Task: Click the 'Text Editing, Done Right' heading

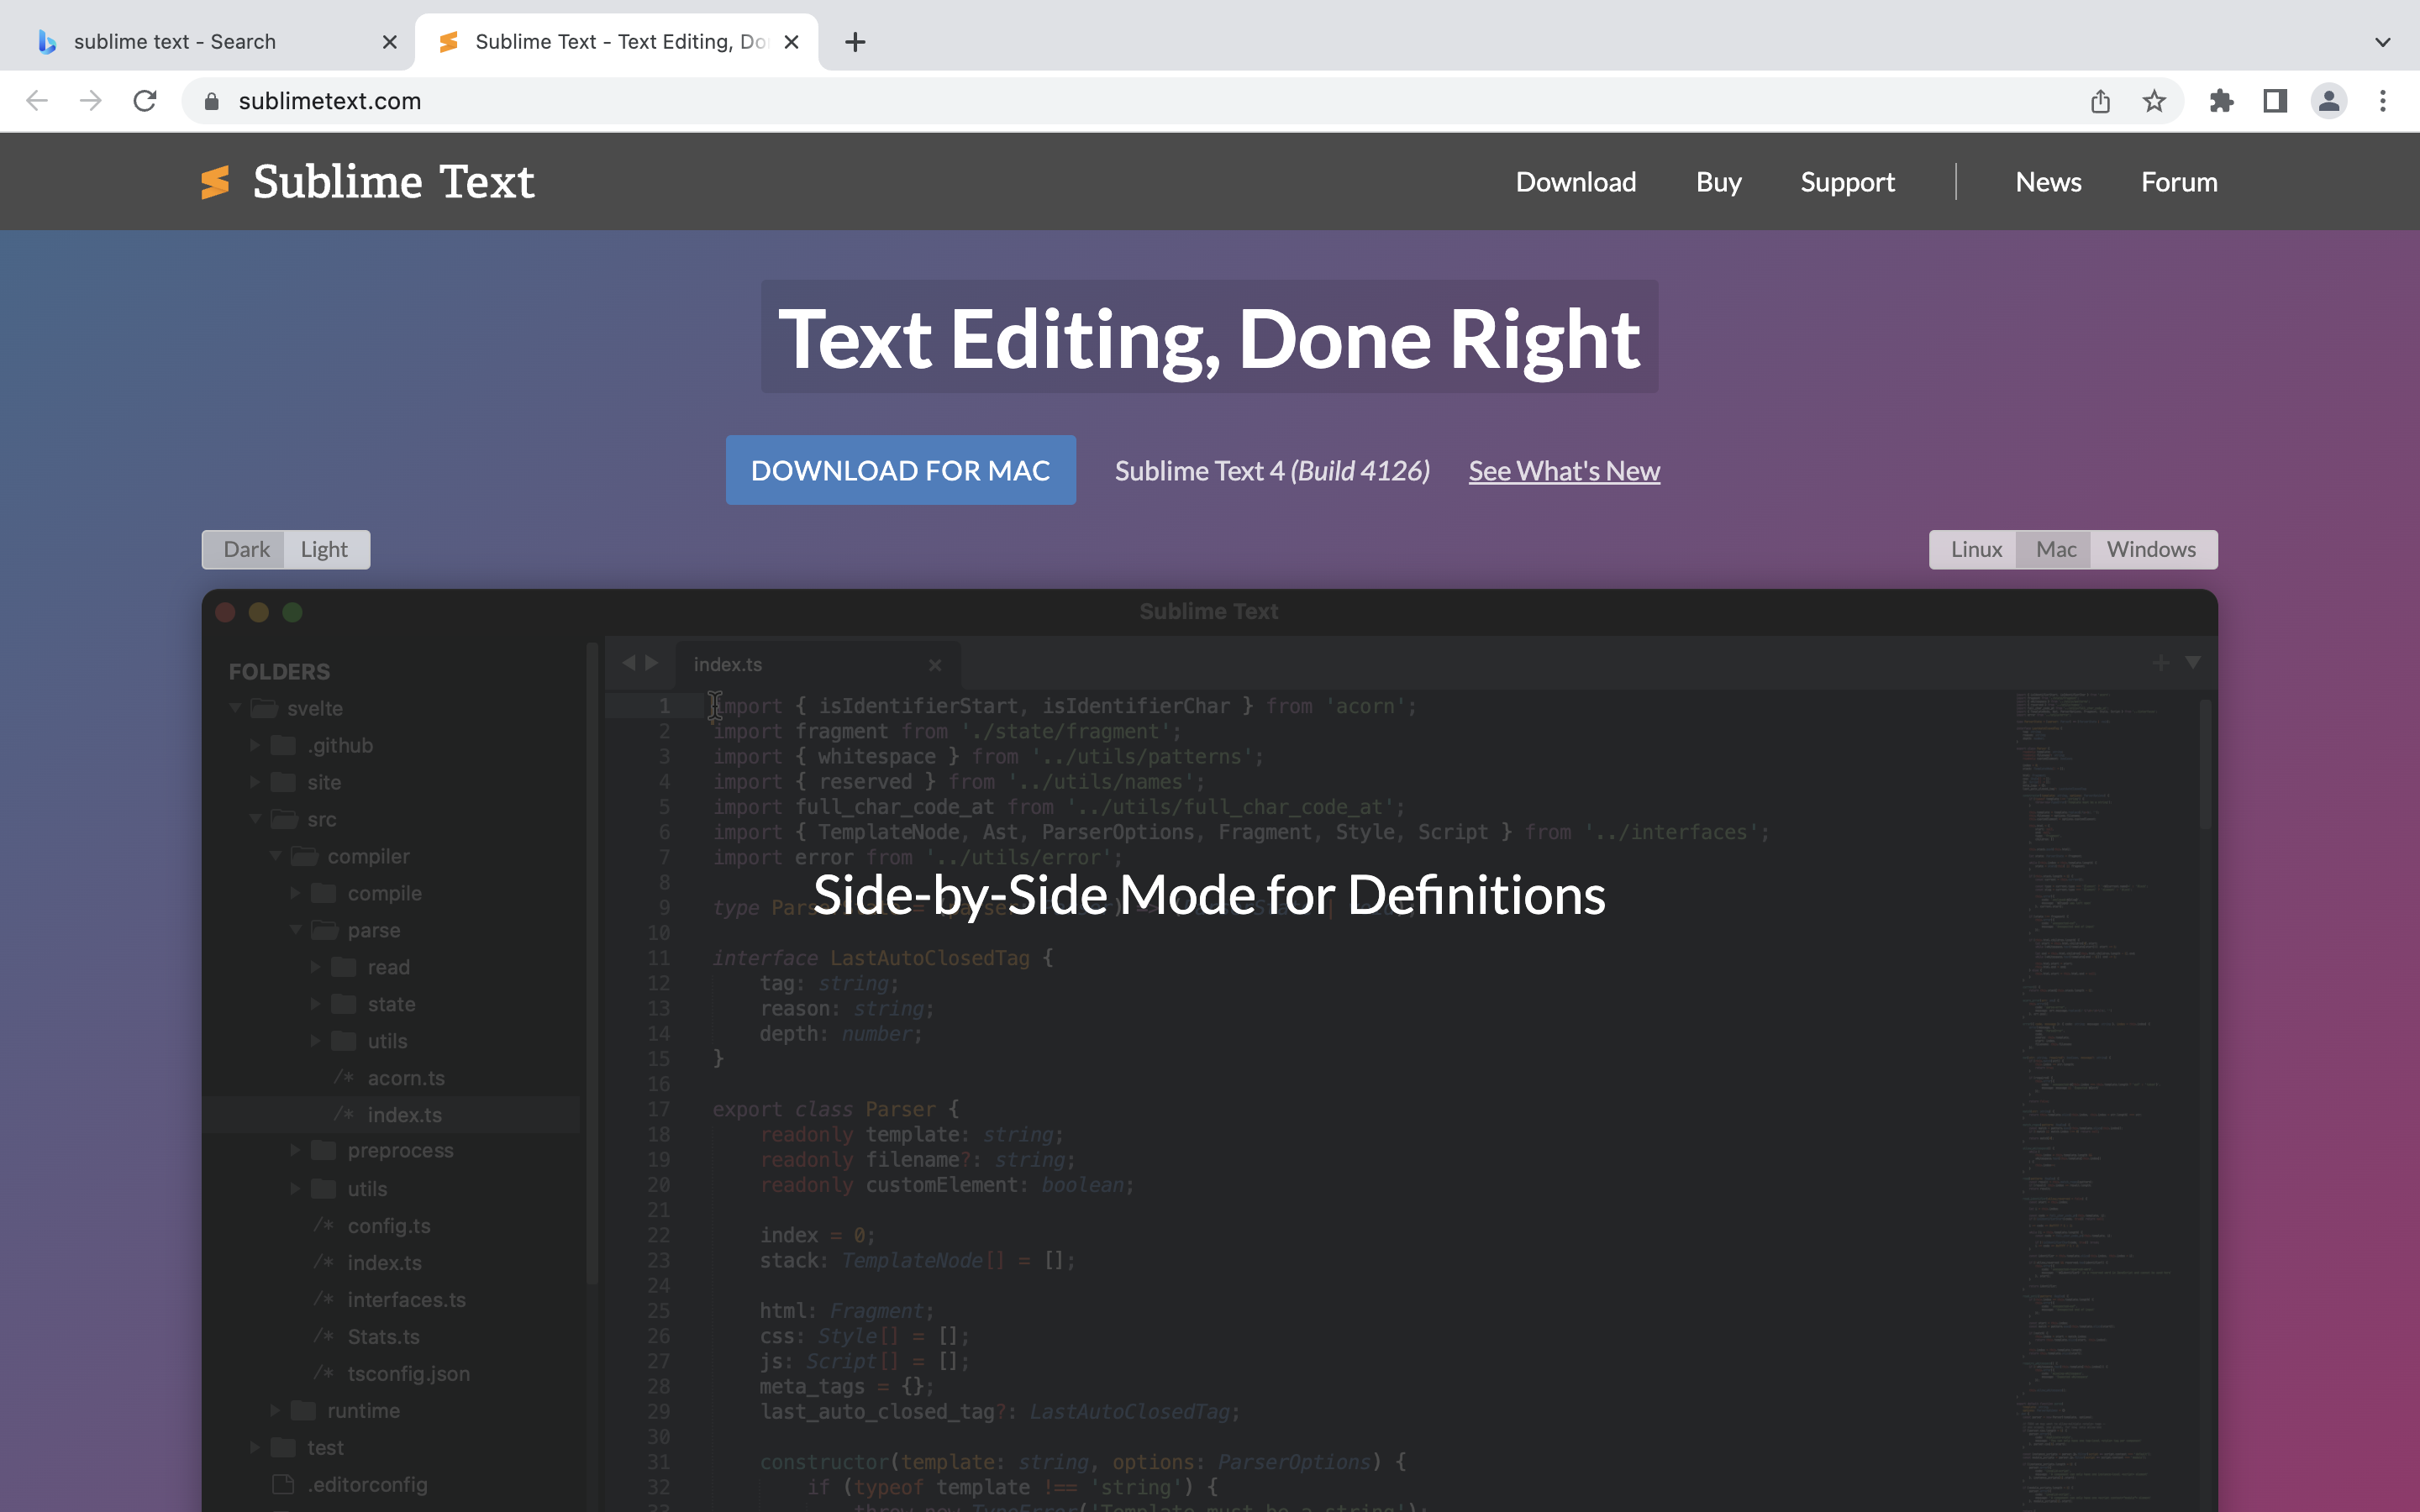Action: (x=1209, y=338)
